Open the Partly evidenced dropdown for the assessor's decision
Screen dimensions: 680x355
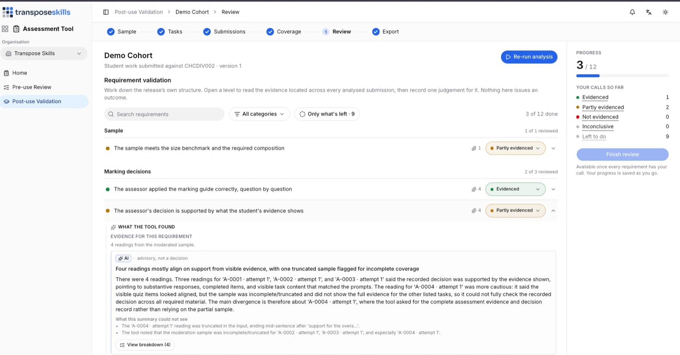click(x=515, y=211)
